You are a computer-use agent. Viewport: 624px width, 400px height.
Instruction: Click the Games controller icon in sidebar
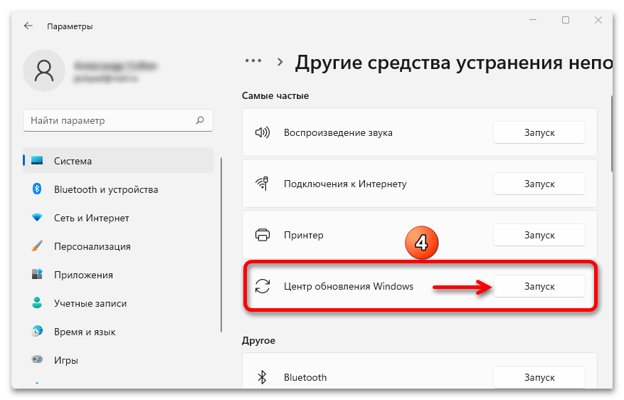point(38,360)
